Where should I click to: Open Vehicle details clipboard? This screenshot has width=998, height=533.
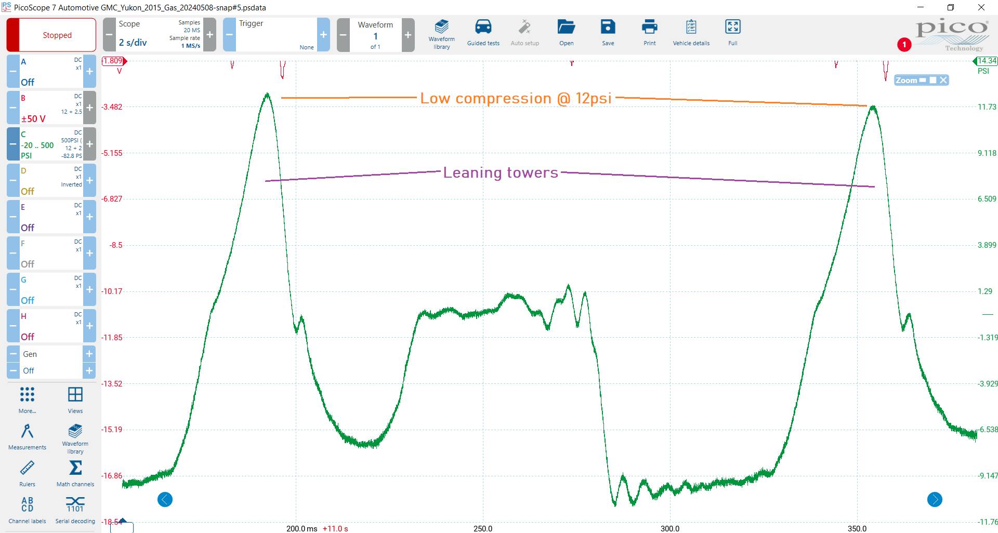(x=691, y=33)
